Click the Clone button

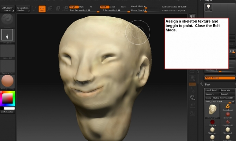pos(208,98)
